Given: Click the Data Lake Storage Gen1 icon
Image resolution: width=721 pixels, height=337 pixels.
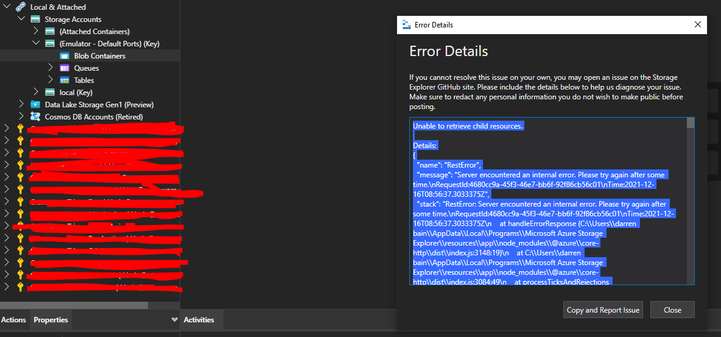Looking at the screenshot, I should [35, 104].
